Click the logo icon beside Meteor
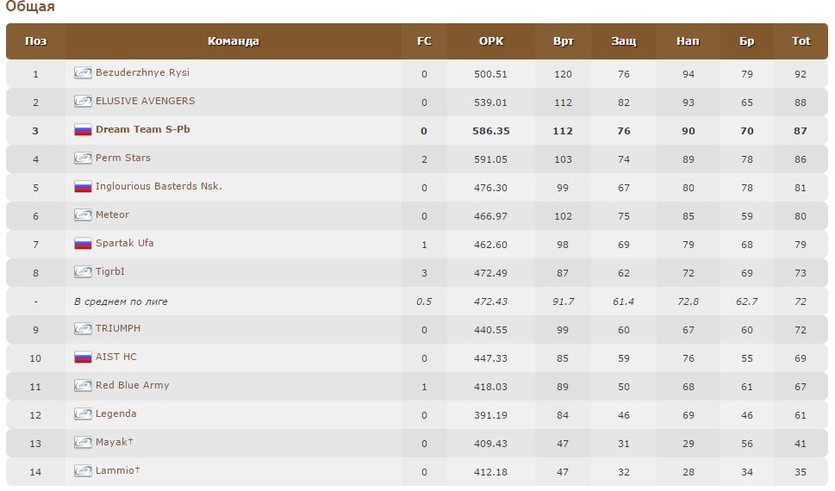The width and height of the screenshot is (835, 491). [83, 215]
